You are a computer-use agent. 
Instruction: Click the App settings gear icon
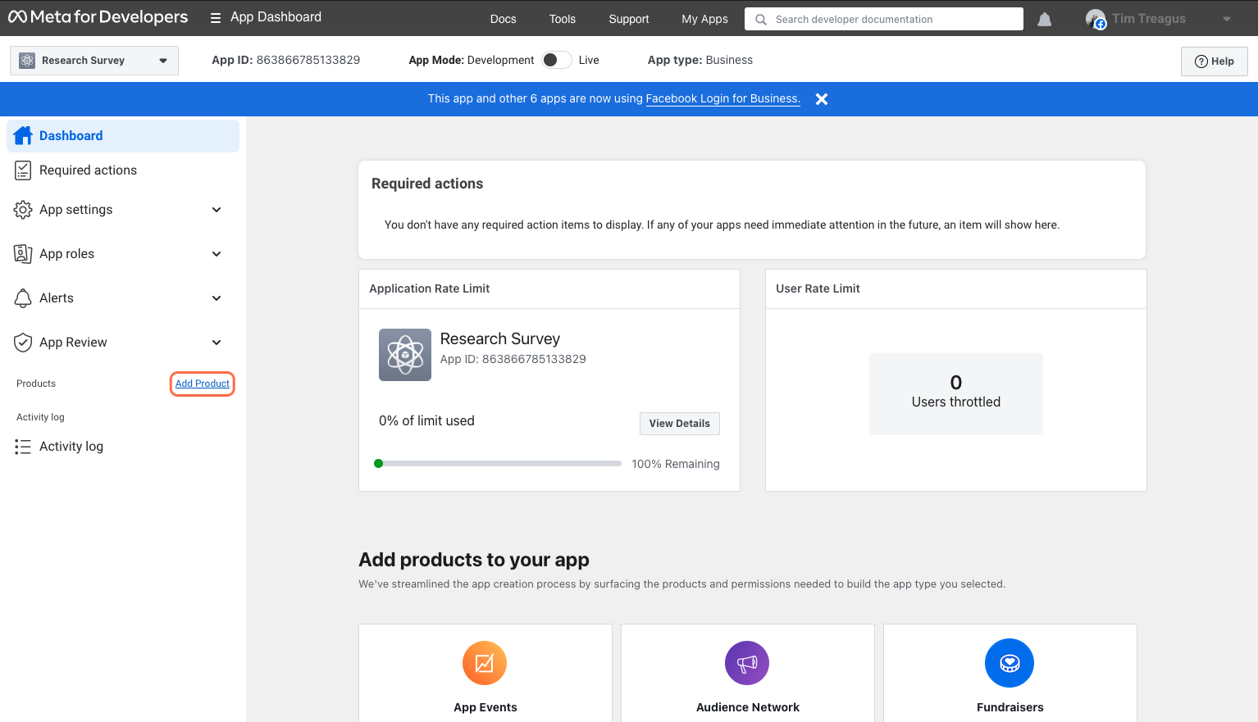(23, 210)
